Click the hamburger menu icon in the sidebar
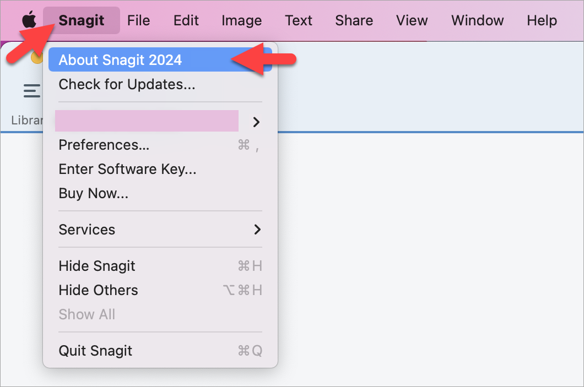Screen dimensions: 584x387 pyautogui.click(x=31, y=91)
